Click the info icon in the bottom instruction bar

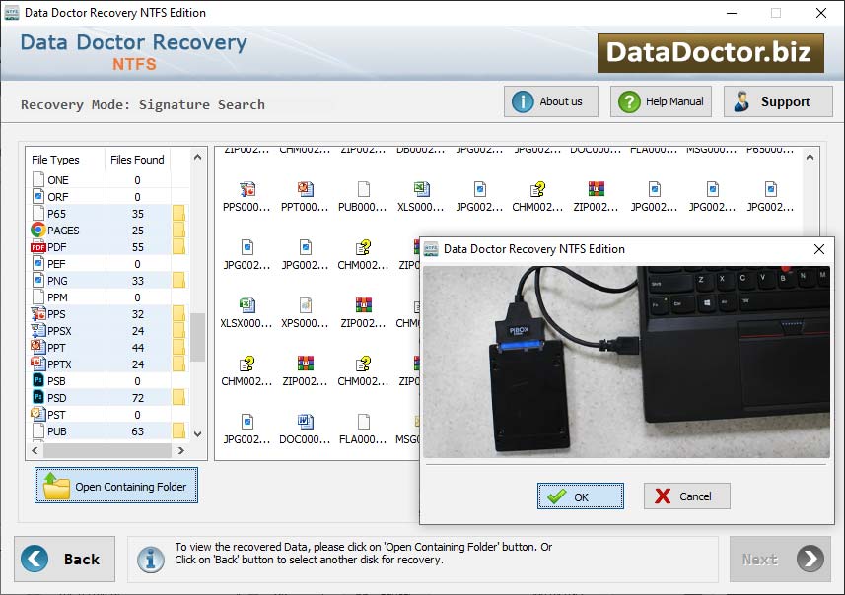tap(150, 559)
